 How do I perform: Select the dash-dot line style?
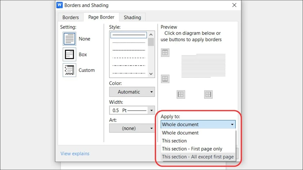point(129,66)
